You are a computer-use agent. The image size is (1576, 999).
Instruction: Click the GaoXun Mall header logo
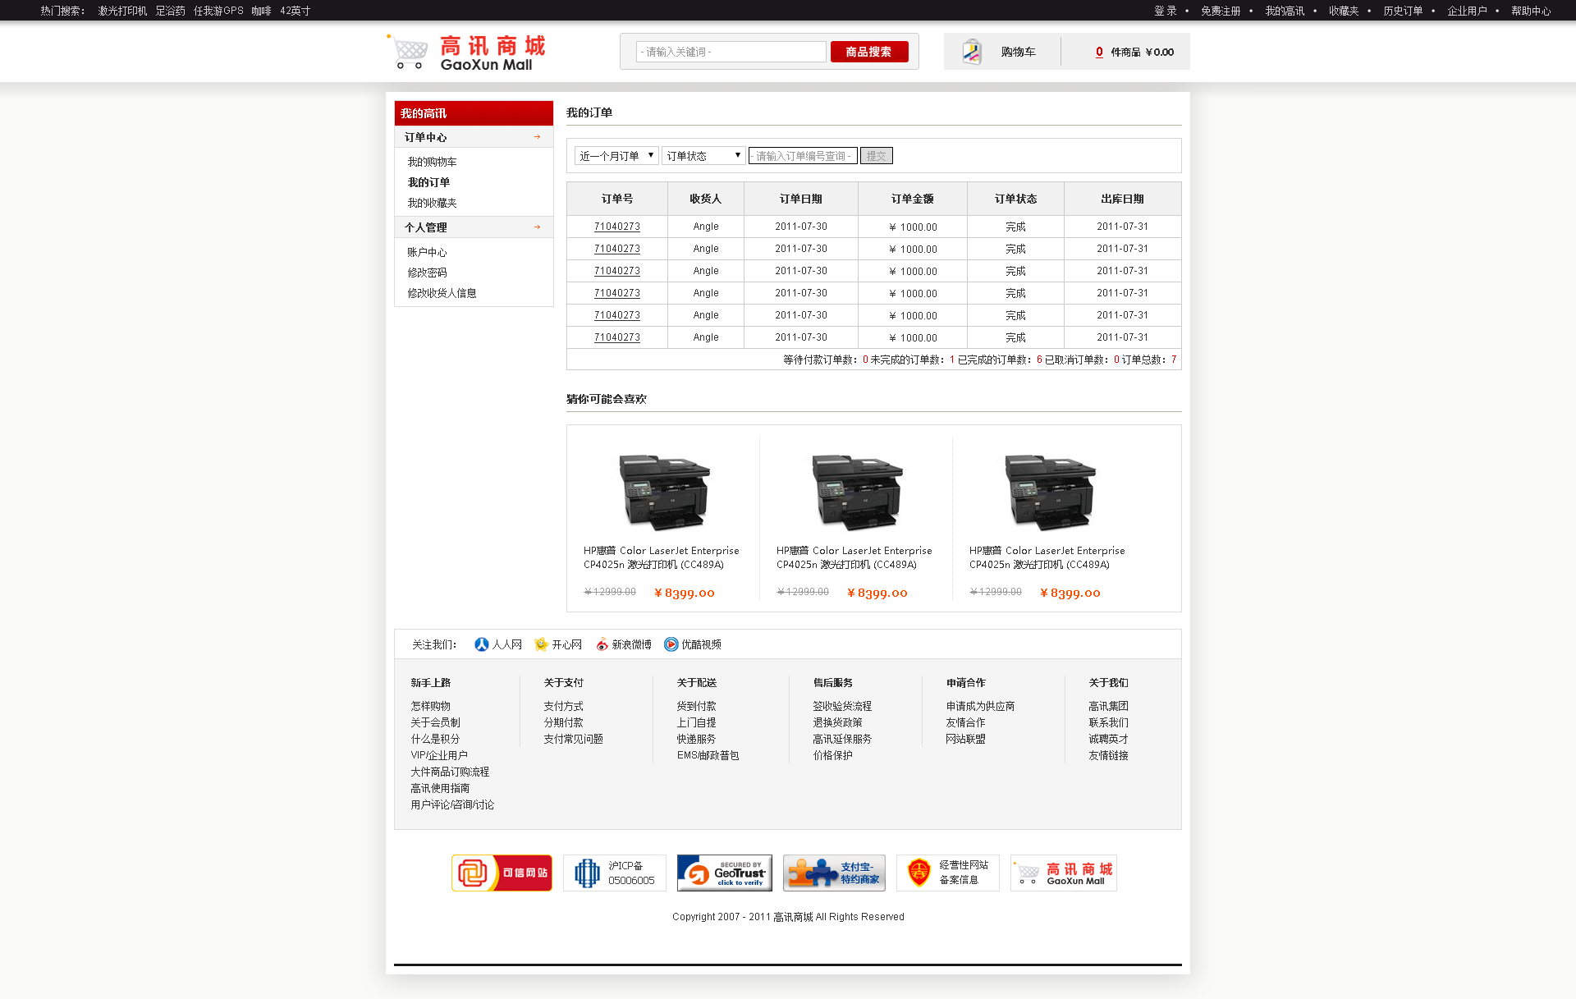tap(466, 53)
